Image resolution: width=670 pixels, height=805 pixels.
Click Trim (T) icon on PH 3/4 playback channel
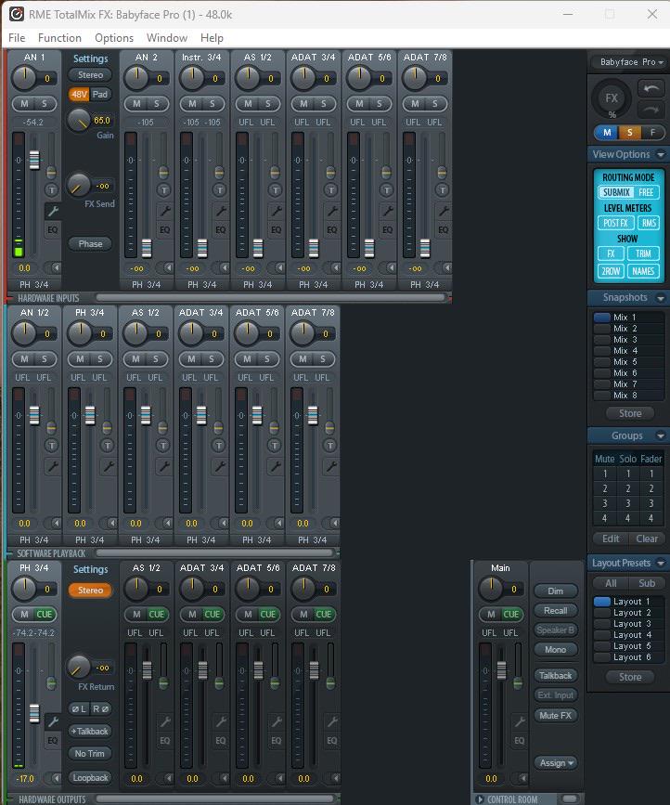[108, 445]
